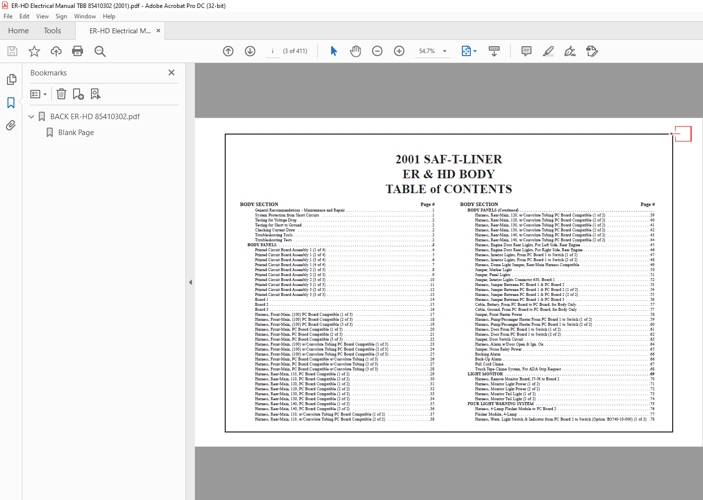Image resolution: width=703 pixels, height=500 pixels.
Task: Open the File menu
Action: 8,16
